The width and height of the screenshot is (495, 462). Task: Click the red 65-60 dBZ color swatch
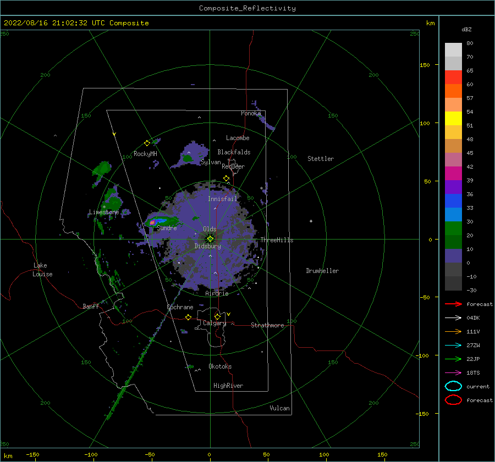pos(453,77)
